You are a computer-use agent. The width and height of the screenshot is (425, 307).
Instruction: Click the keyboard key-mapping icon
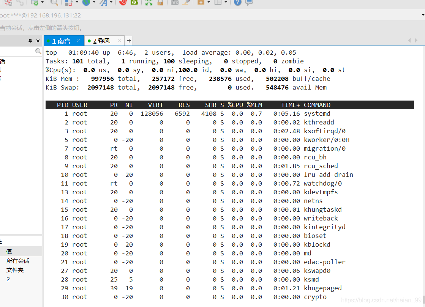pyautogui.click(x=175, y=2)
